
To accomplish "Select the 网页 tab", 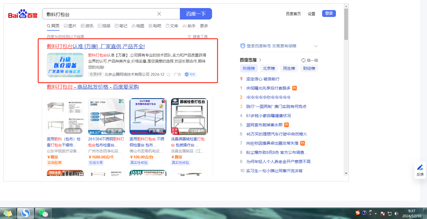I will click(x=53, y=26).
